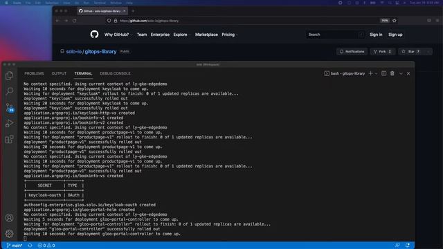Switch to the PROBLEMS tab
Viewport: 443px width, 249px height.
pos(34,73)
